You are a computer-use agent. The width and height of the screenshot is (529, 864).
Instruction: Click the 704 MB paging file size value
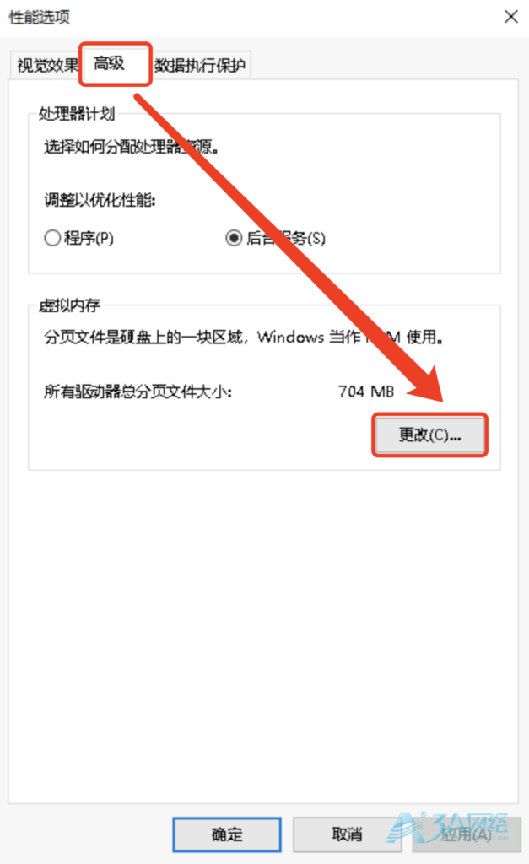366,391
